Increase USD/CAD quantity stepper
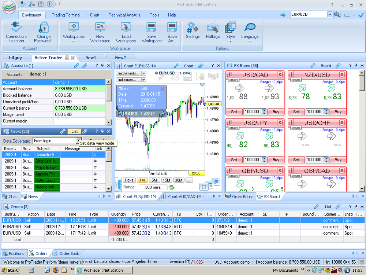366x275 pixels. pyautogui.click(x=264, y=110)
